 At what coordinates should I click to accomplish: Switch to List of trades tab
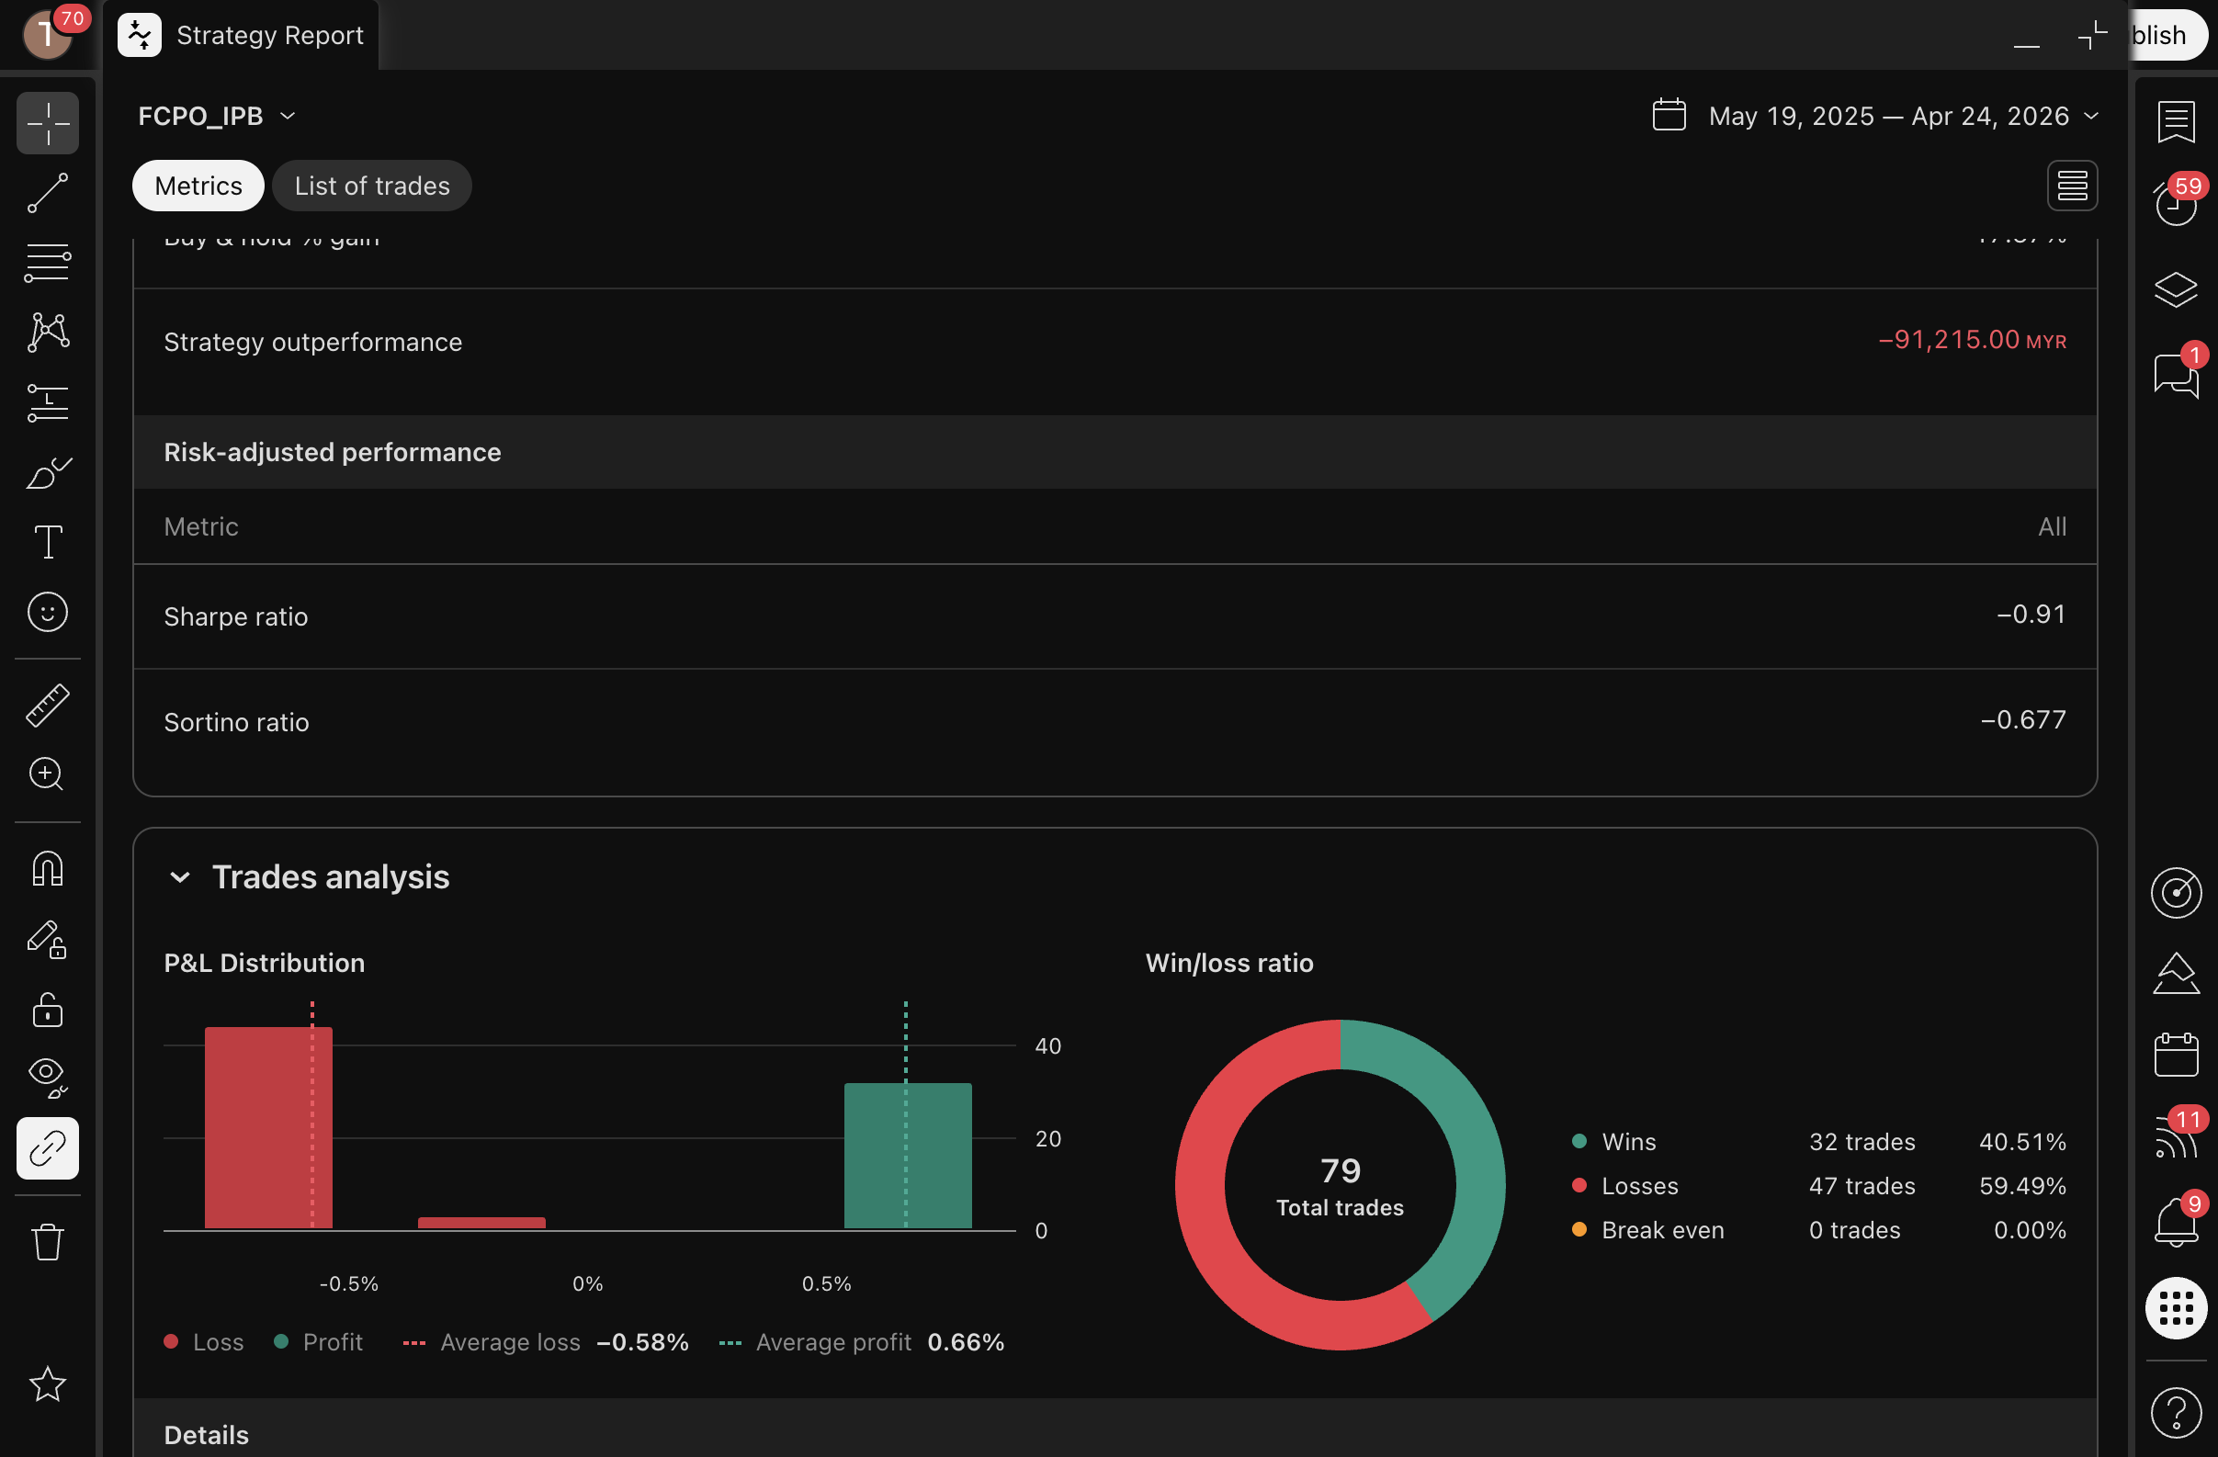(372, 186)
